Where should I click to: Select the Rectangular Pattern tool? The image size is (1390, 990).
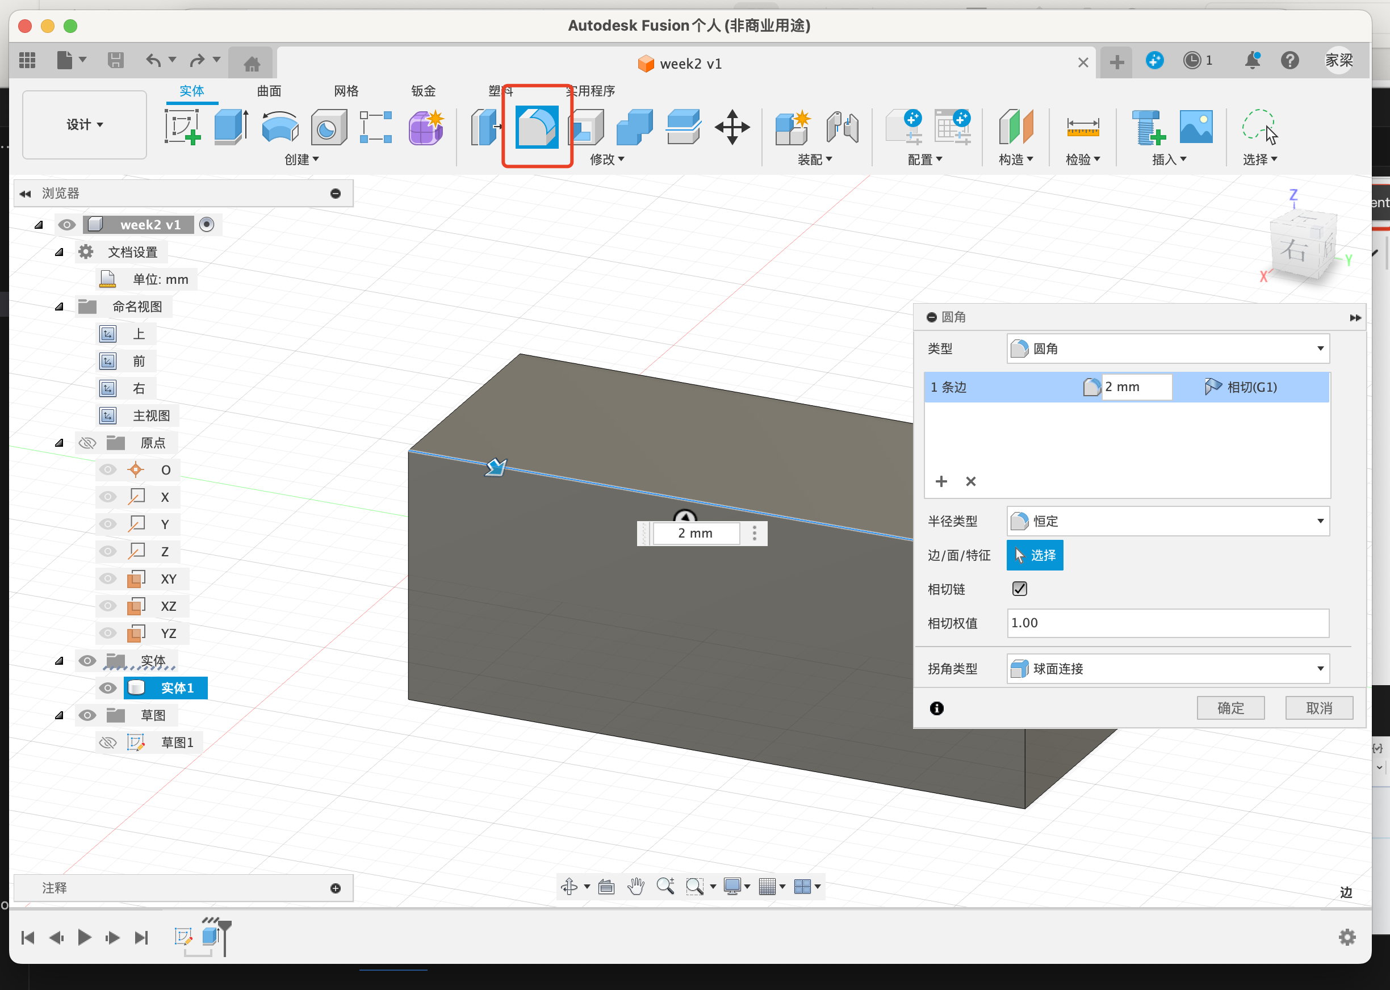tap(375, 127)
